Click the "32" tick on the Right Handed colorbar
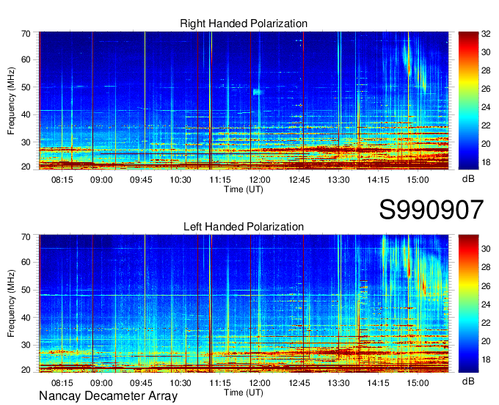 486,34
